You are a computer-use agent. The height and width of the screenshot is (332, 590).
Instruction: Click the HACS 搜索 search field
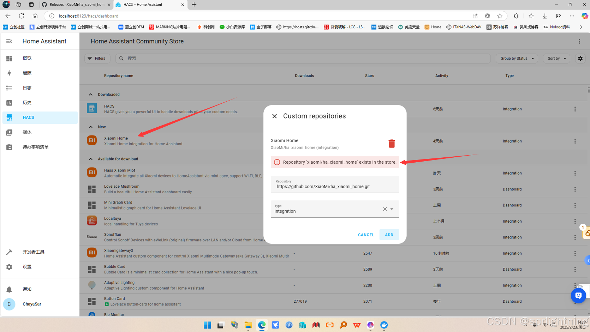pos(303,59)
